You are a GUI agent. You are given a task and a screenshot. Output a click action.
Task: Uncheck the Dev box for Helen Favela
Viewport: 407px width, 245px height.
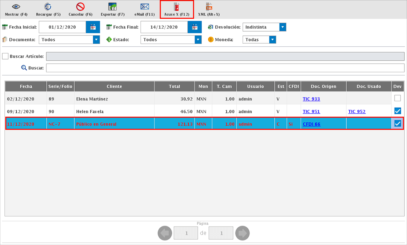click(397, 111)
